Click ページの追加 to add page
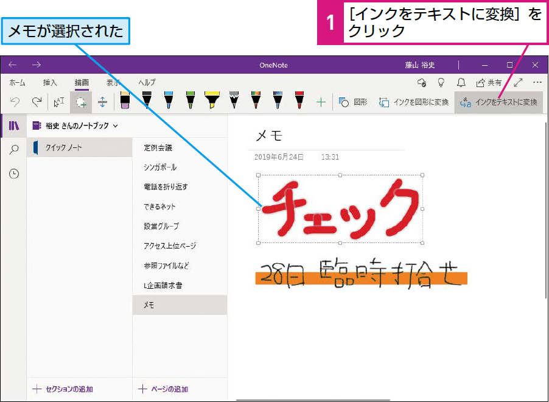The width and height of the screenshot is (549, 402). pos(163,389)
